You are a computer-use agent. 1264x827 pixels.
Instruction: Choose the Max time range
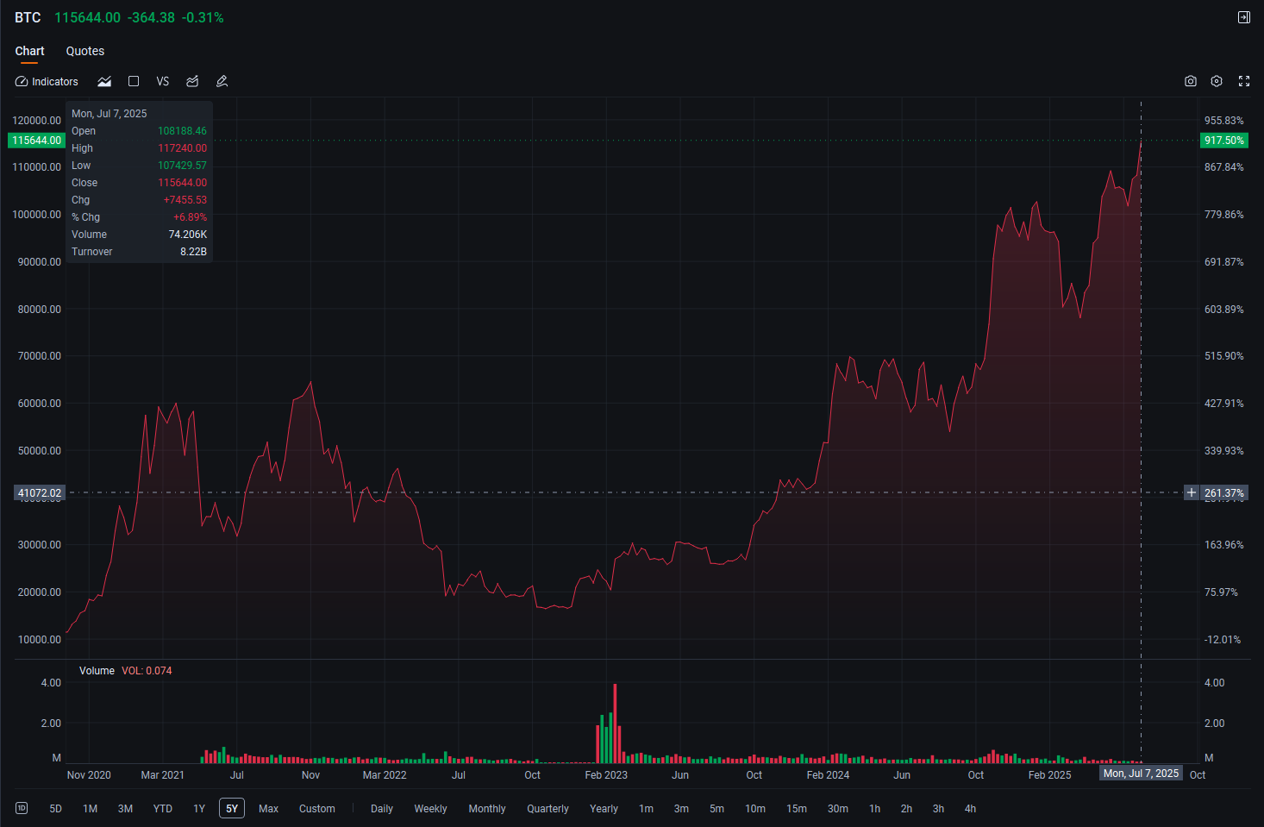[269, 808]
